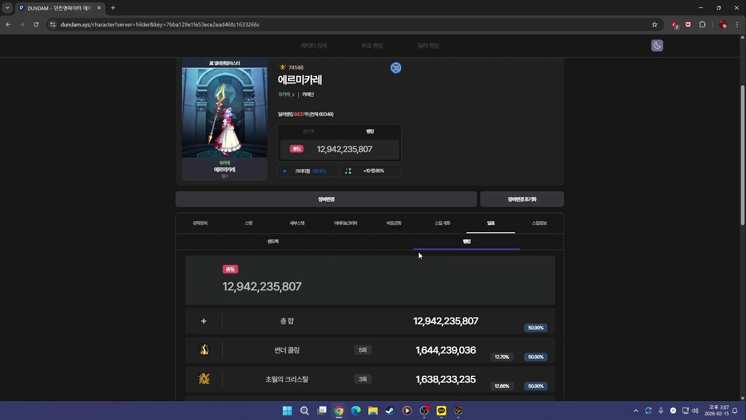Select 샌드백 in the character summary card
746x420 pixels.
pyautogui.click(x=308, y=132)
